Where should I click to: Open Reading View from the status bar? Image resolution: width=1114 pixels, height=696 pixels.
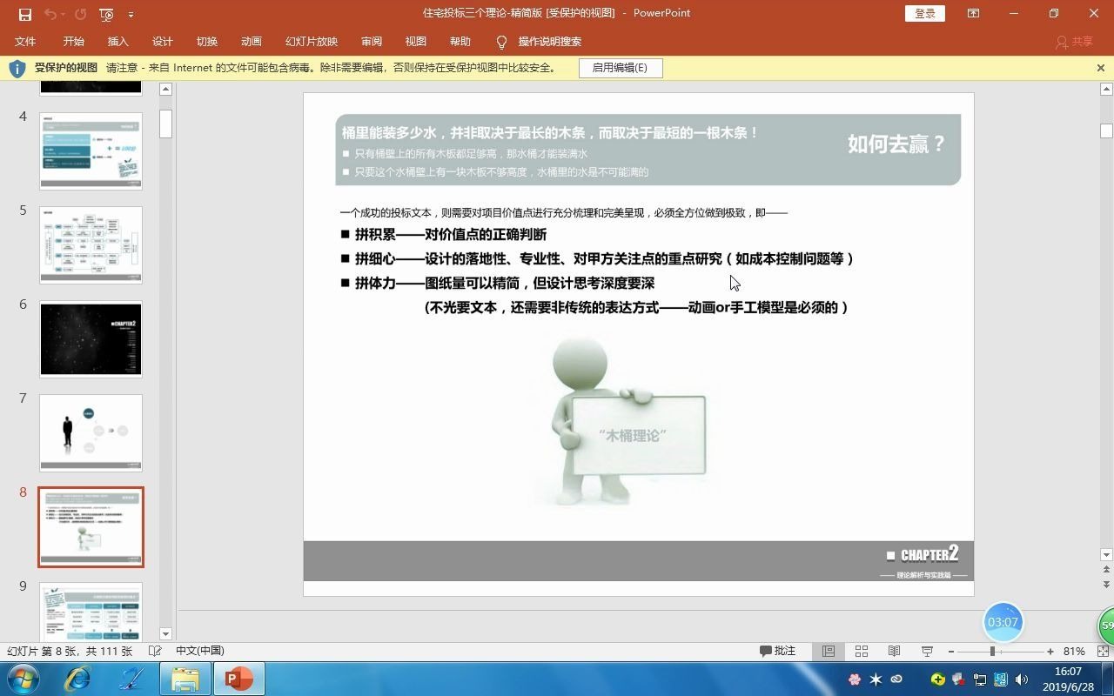tap(893, 651)
